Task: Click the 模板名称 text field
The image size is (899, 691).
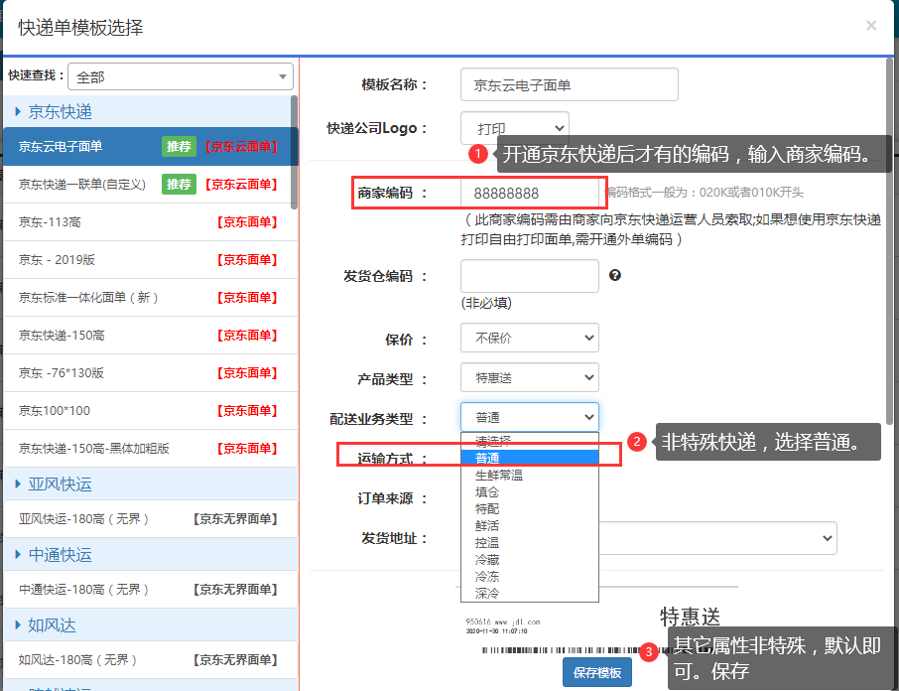Action: point(569,84)
